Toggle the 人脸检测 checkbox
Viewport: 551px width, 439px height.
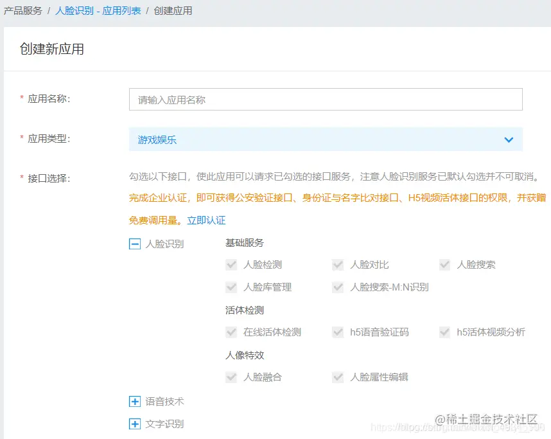coord(231,265)
